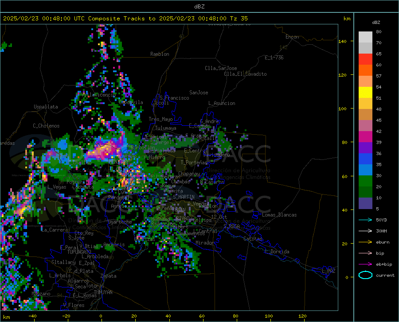Click the yellow eburn arrow in legend
Viewport: 399px width, 322px height.
click(x=365, y=242)
